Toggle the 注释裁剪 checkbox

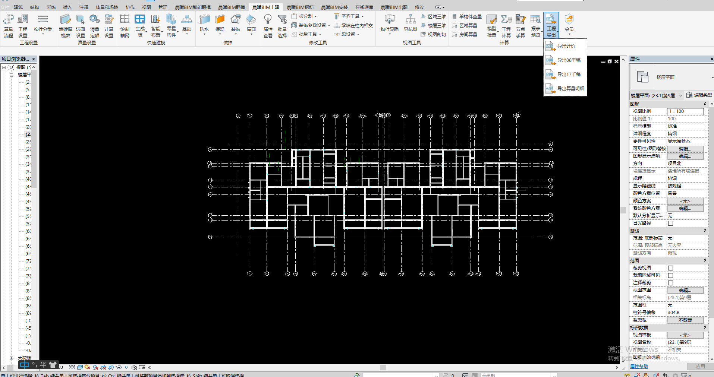point(670,283)
